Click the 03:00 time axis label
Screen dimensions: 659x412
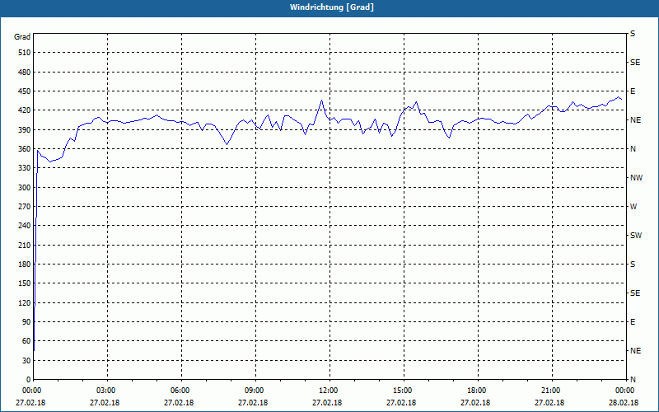(x=105, y=391)
